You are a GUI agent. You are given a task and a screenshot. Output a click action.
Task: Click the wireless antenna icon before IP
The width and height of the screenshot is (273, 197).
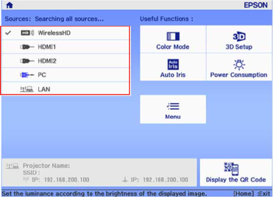pos(26,179)
